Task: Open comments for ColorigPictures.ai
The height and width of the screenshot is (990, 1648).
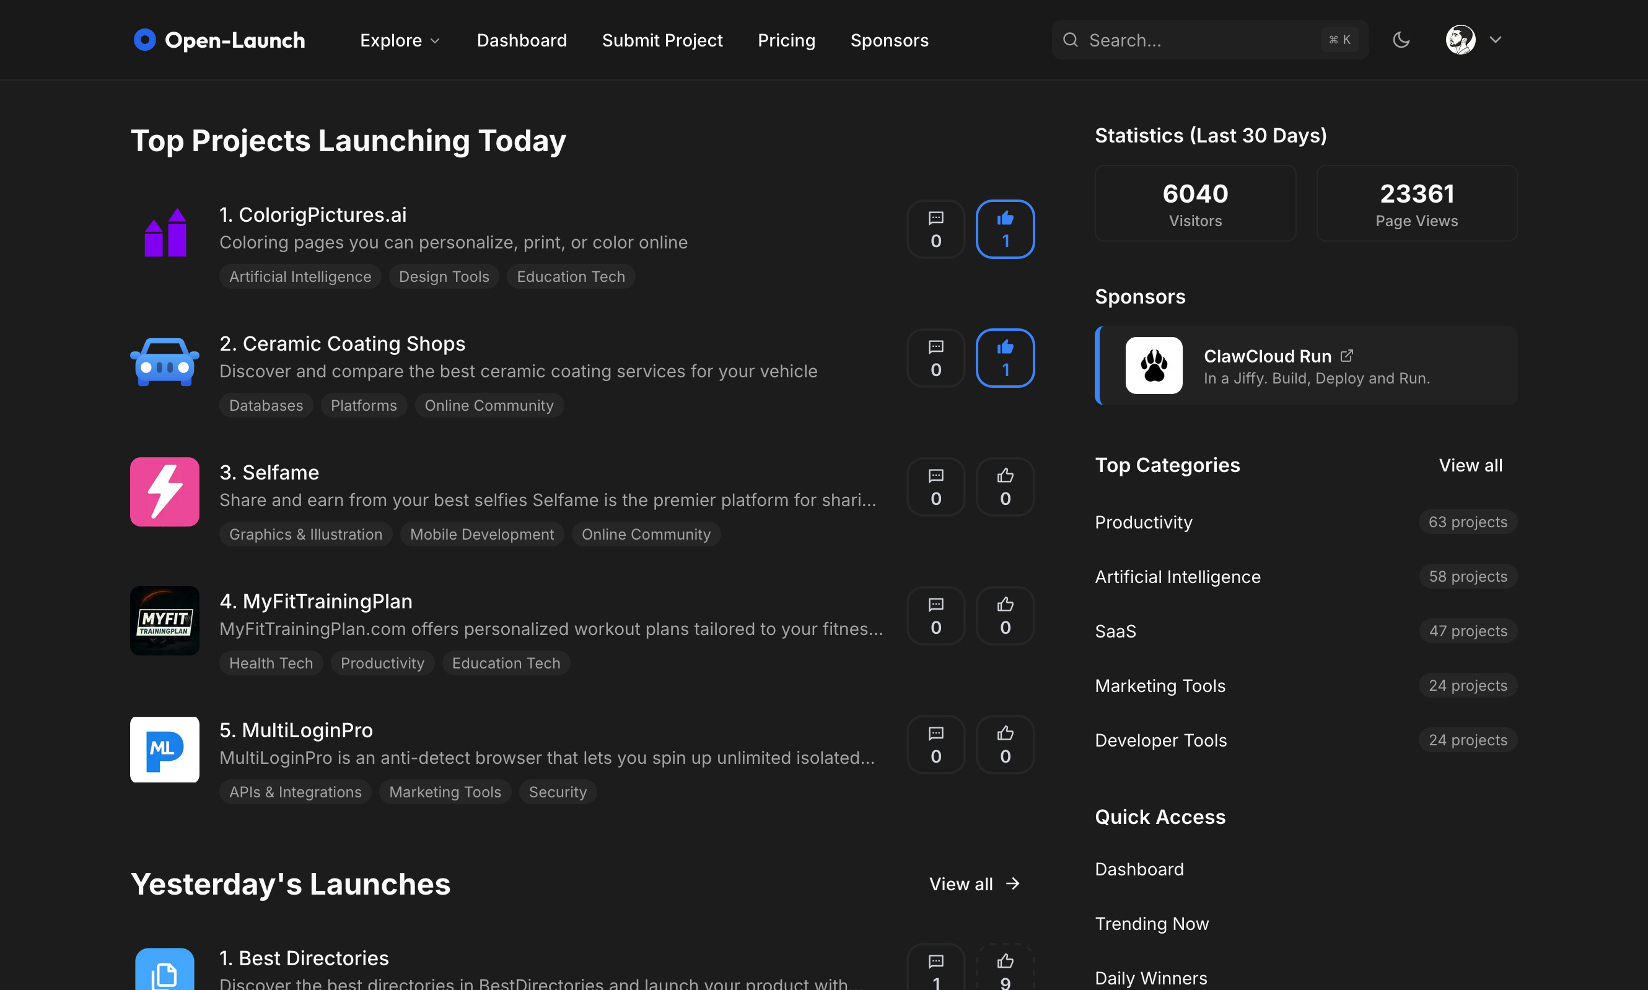Action: tap(936, 229)
